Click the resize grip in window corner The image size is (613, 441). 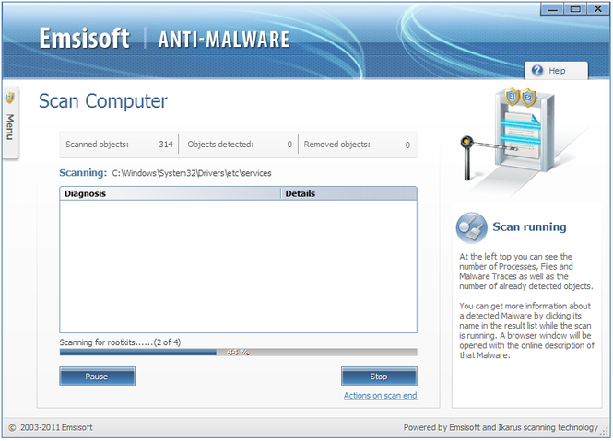coord(606,431)
